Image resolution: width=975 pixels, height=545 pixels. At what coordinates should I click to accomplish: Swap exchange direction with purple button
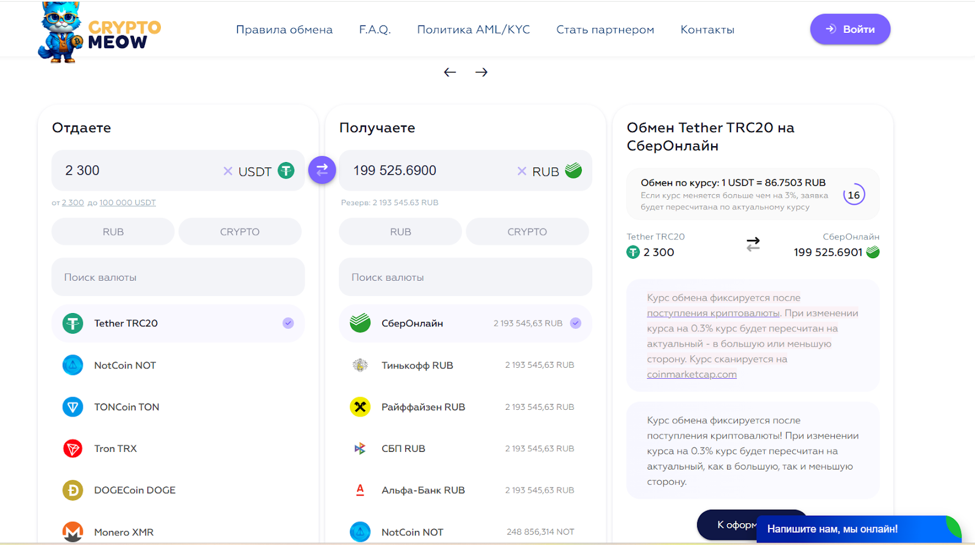coord(322,170)
